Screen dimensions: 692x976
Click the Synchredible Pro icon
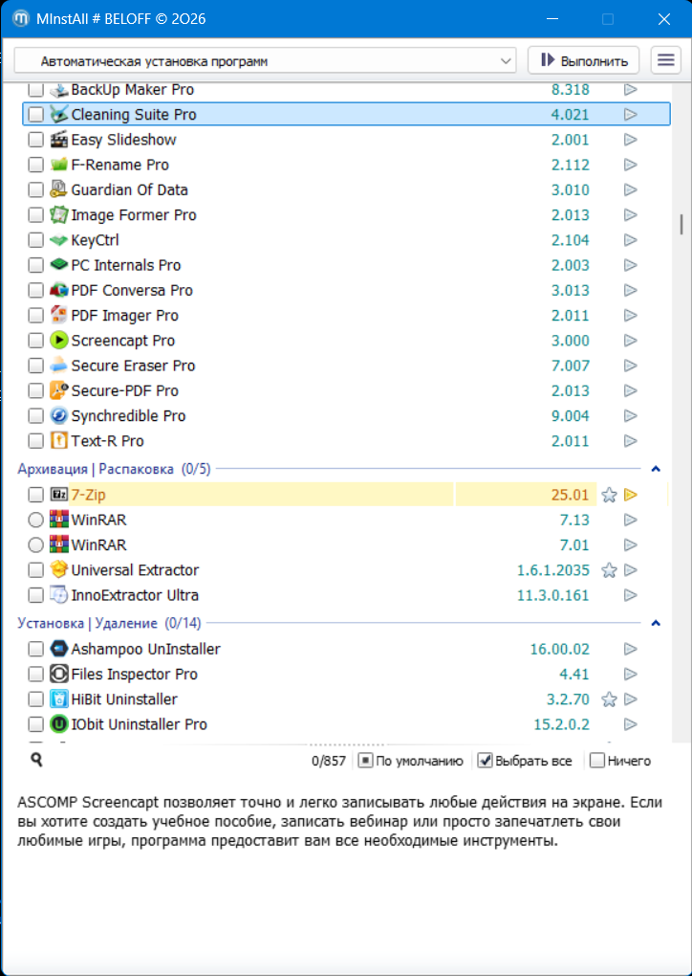(58, 416)
